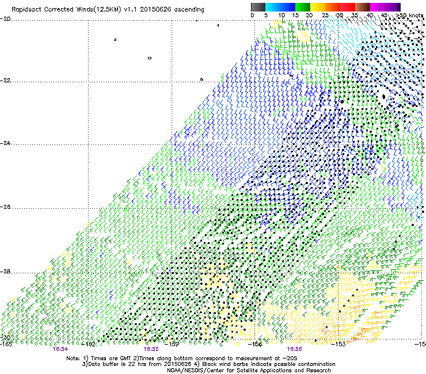Click the '-165' longitude axis label
The height and width of the screenshot is (374, 426).
coord(6,344)
